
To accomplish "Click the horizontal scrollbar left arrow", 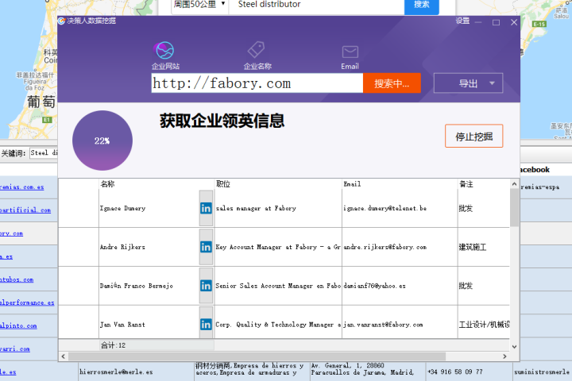I will (x=64, y=356).
